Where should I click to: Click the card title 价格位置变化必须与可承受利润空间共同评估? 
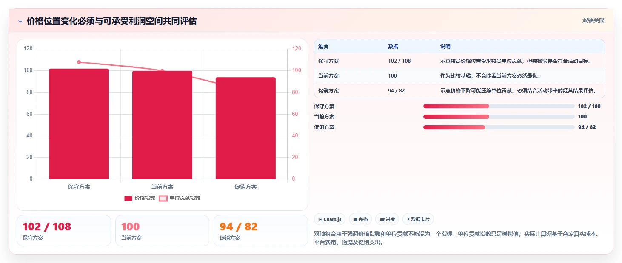[111, 21]
